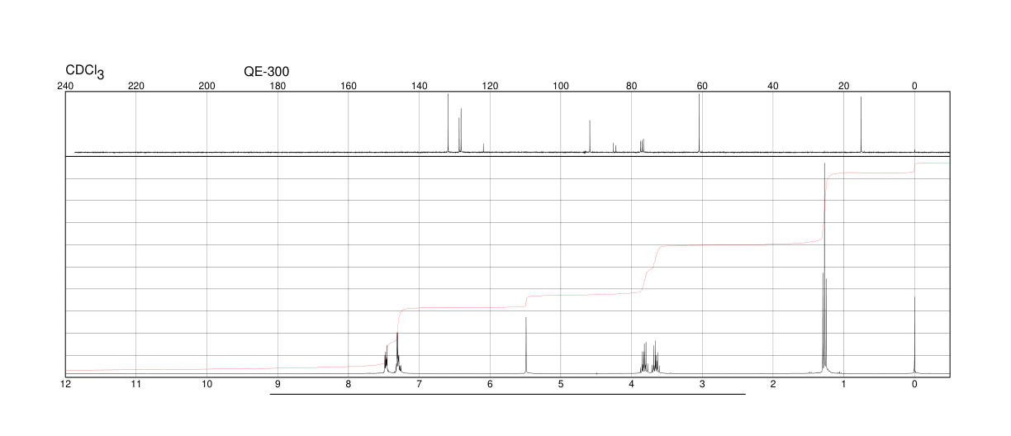Click the 11 ppm label on proton axis
1011x436 pixels.
click(136, 385)
